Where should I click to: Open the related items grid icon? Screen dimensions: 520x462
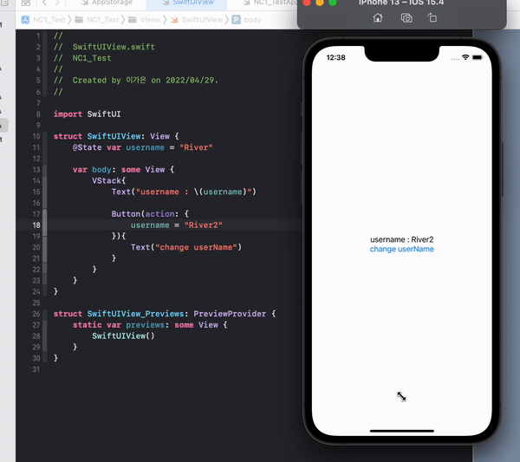pos(25,3)
